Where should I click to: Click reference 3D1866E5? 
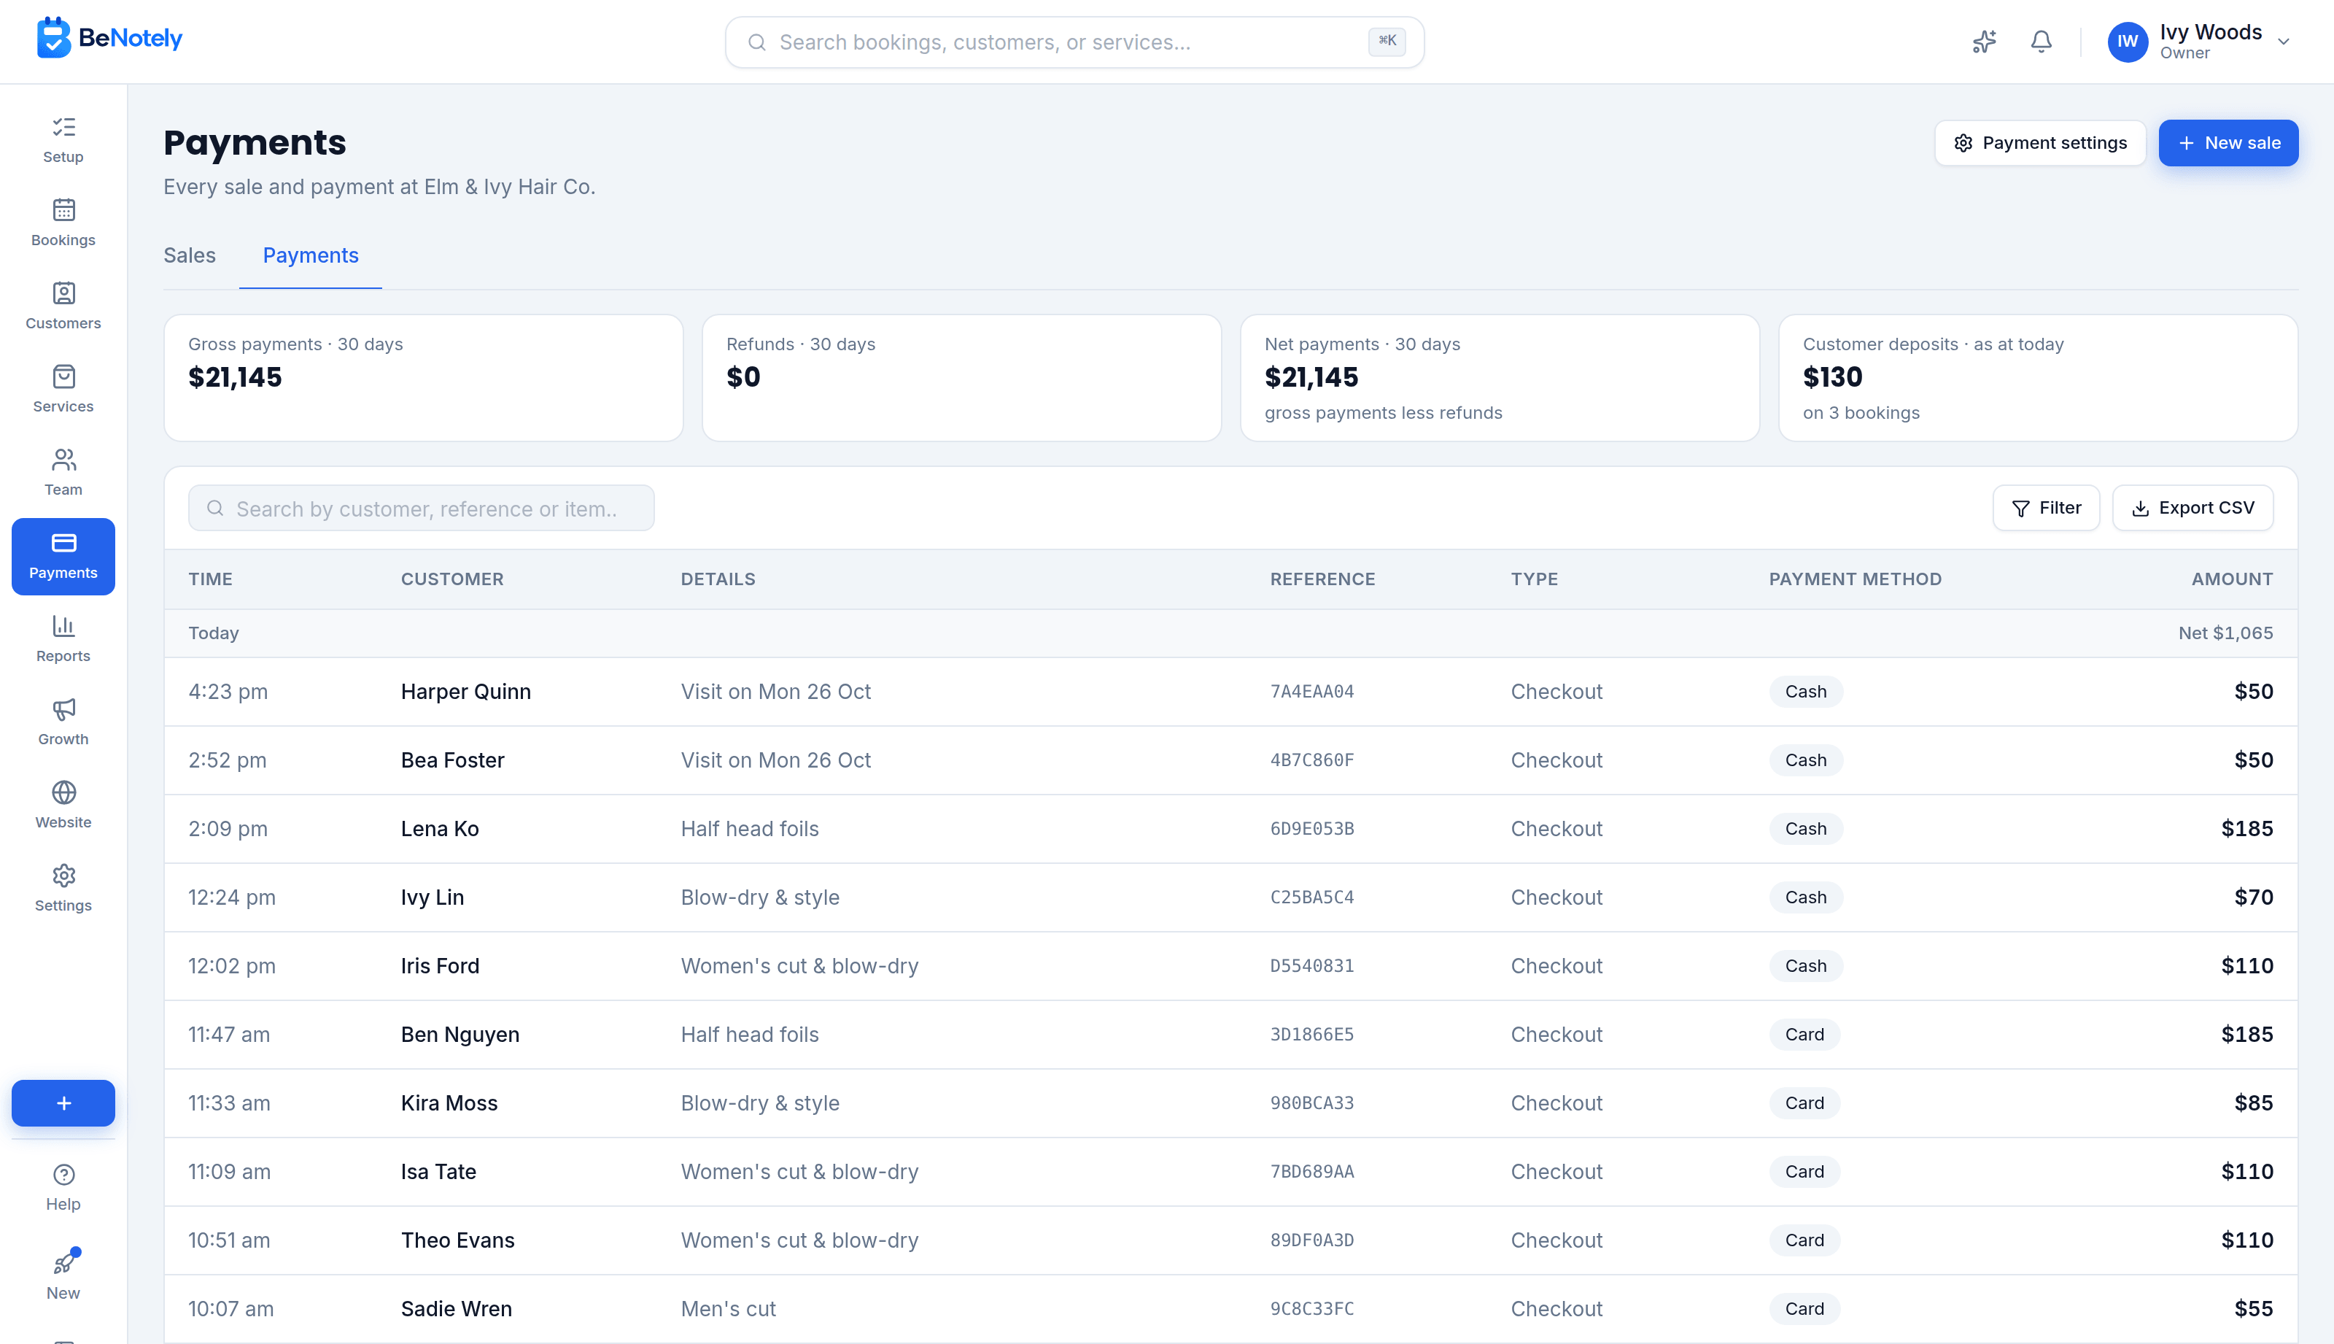(x=1311, y=1035)
